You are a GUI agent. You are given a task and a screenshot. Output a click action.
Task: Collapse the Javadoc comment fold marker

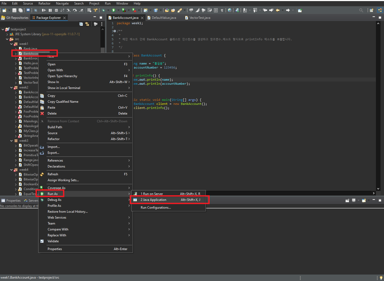(115, 31)
